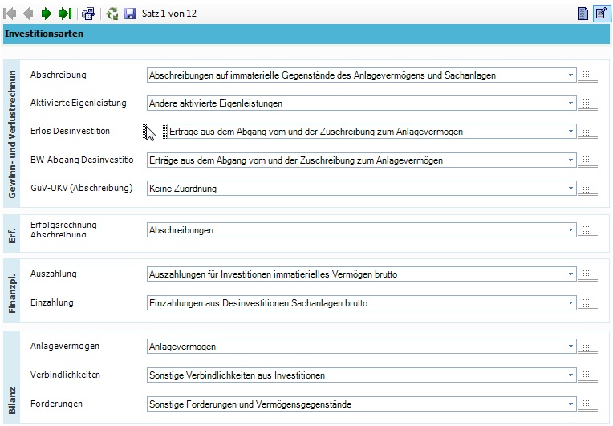Expand the Einzahlung dropdown arrow
The image size is (613, 426).
[x=570, y=303]
